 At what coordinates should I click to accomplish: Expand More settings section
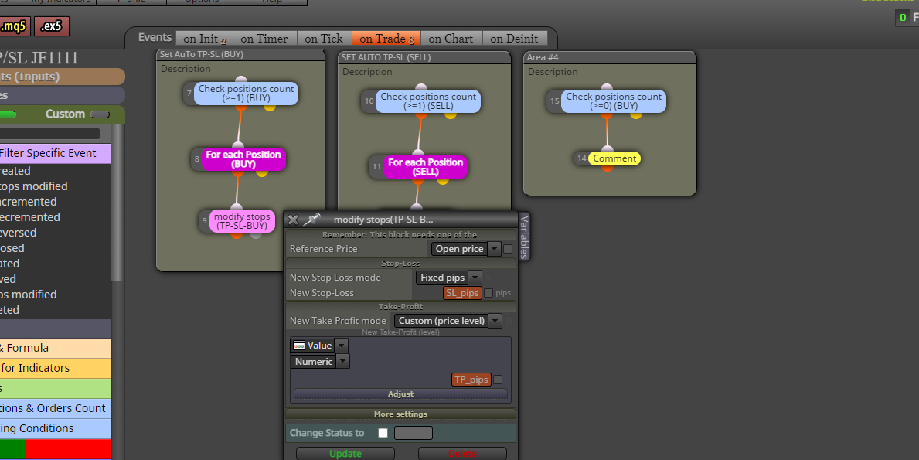click(400, 414)
